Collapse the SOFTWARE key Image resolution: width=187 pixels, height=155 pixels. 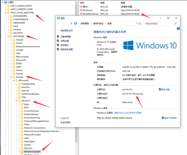coord(8,36)
